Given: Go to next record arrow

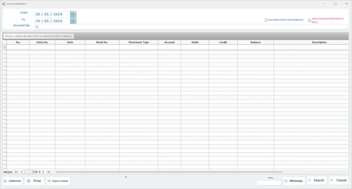Looking at the screenshot, I should coord(43,172).
